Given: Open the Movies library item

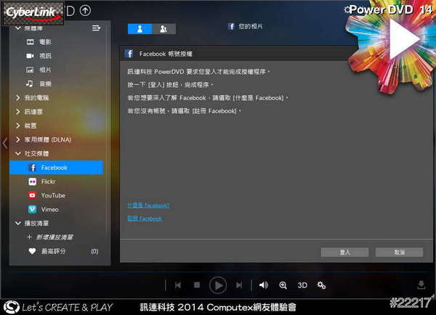Looking at the screenshot, I should tap(39, 42).
